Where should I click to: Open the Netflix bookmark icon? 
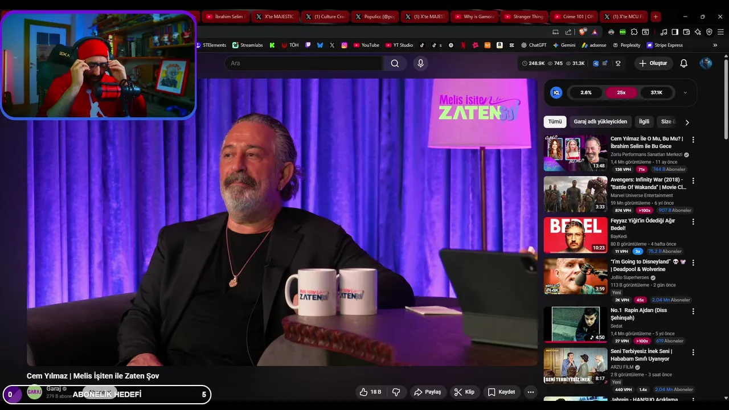coord(463,45)
